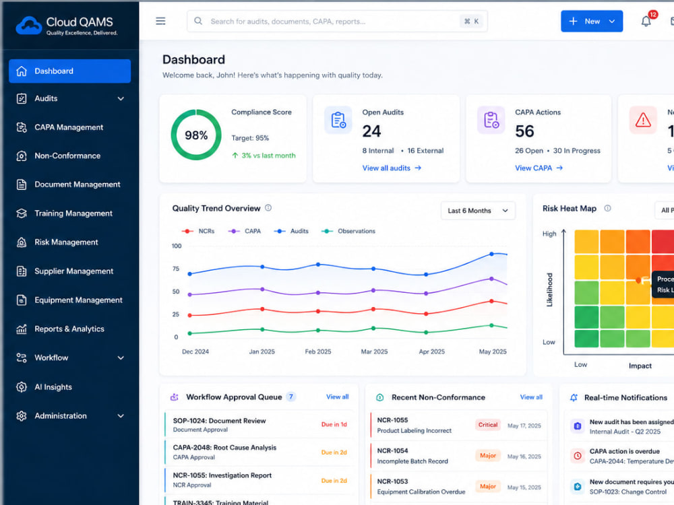Click the Non-Conformance sidebar icon
The width and height of the screenshot is (674, 505).
[x=22, y=156]
